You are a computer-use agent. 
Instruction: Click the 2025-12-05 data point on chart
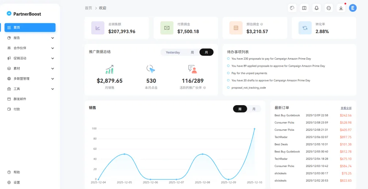124,154
